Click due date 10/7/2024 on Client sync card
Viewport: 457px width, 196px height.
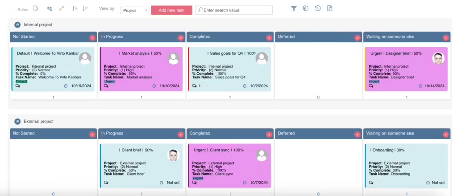tap(259, 183)
